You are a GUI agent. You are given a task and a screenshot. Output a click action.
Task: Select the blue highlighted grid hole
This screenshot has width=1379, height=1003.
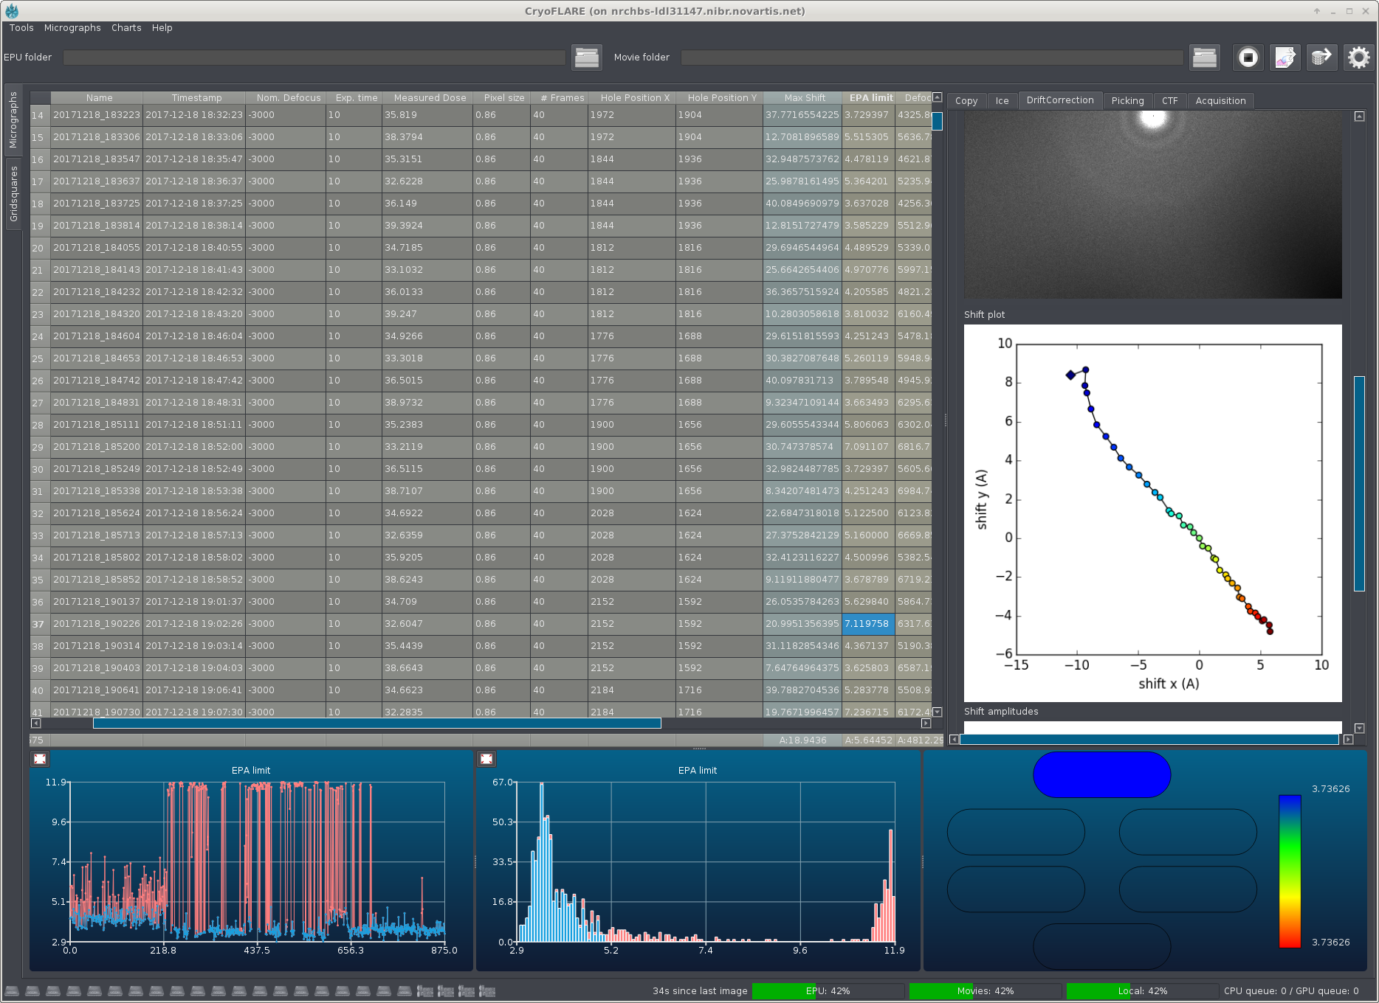(x=1101, y=775)
